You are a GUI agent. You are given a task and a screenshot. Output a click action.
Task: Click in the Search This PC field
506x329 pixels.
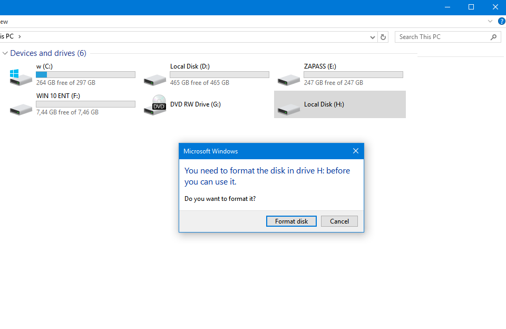pyautogui.click(x=443, y=37)
